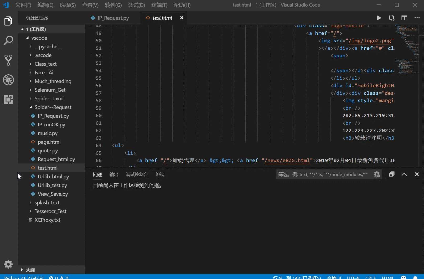Open IP-runOK.py in the file tree
Image resolution: width=424 pixels, height=279 pixels.
[x=51, y=125]
